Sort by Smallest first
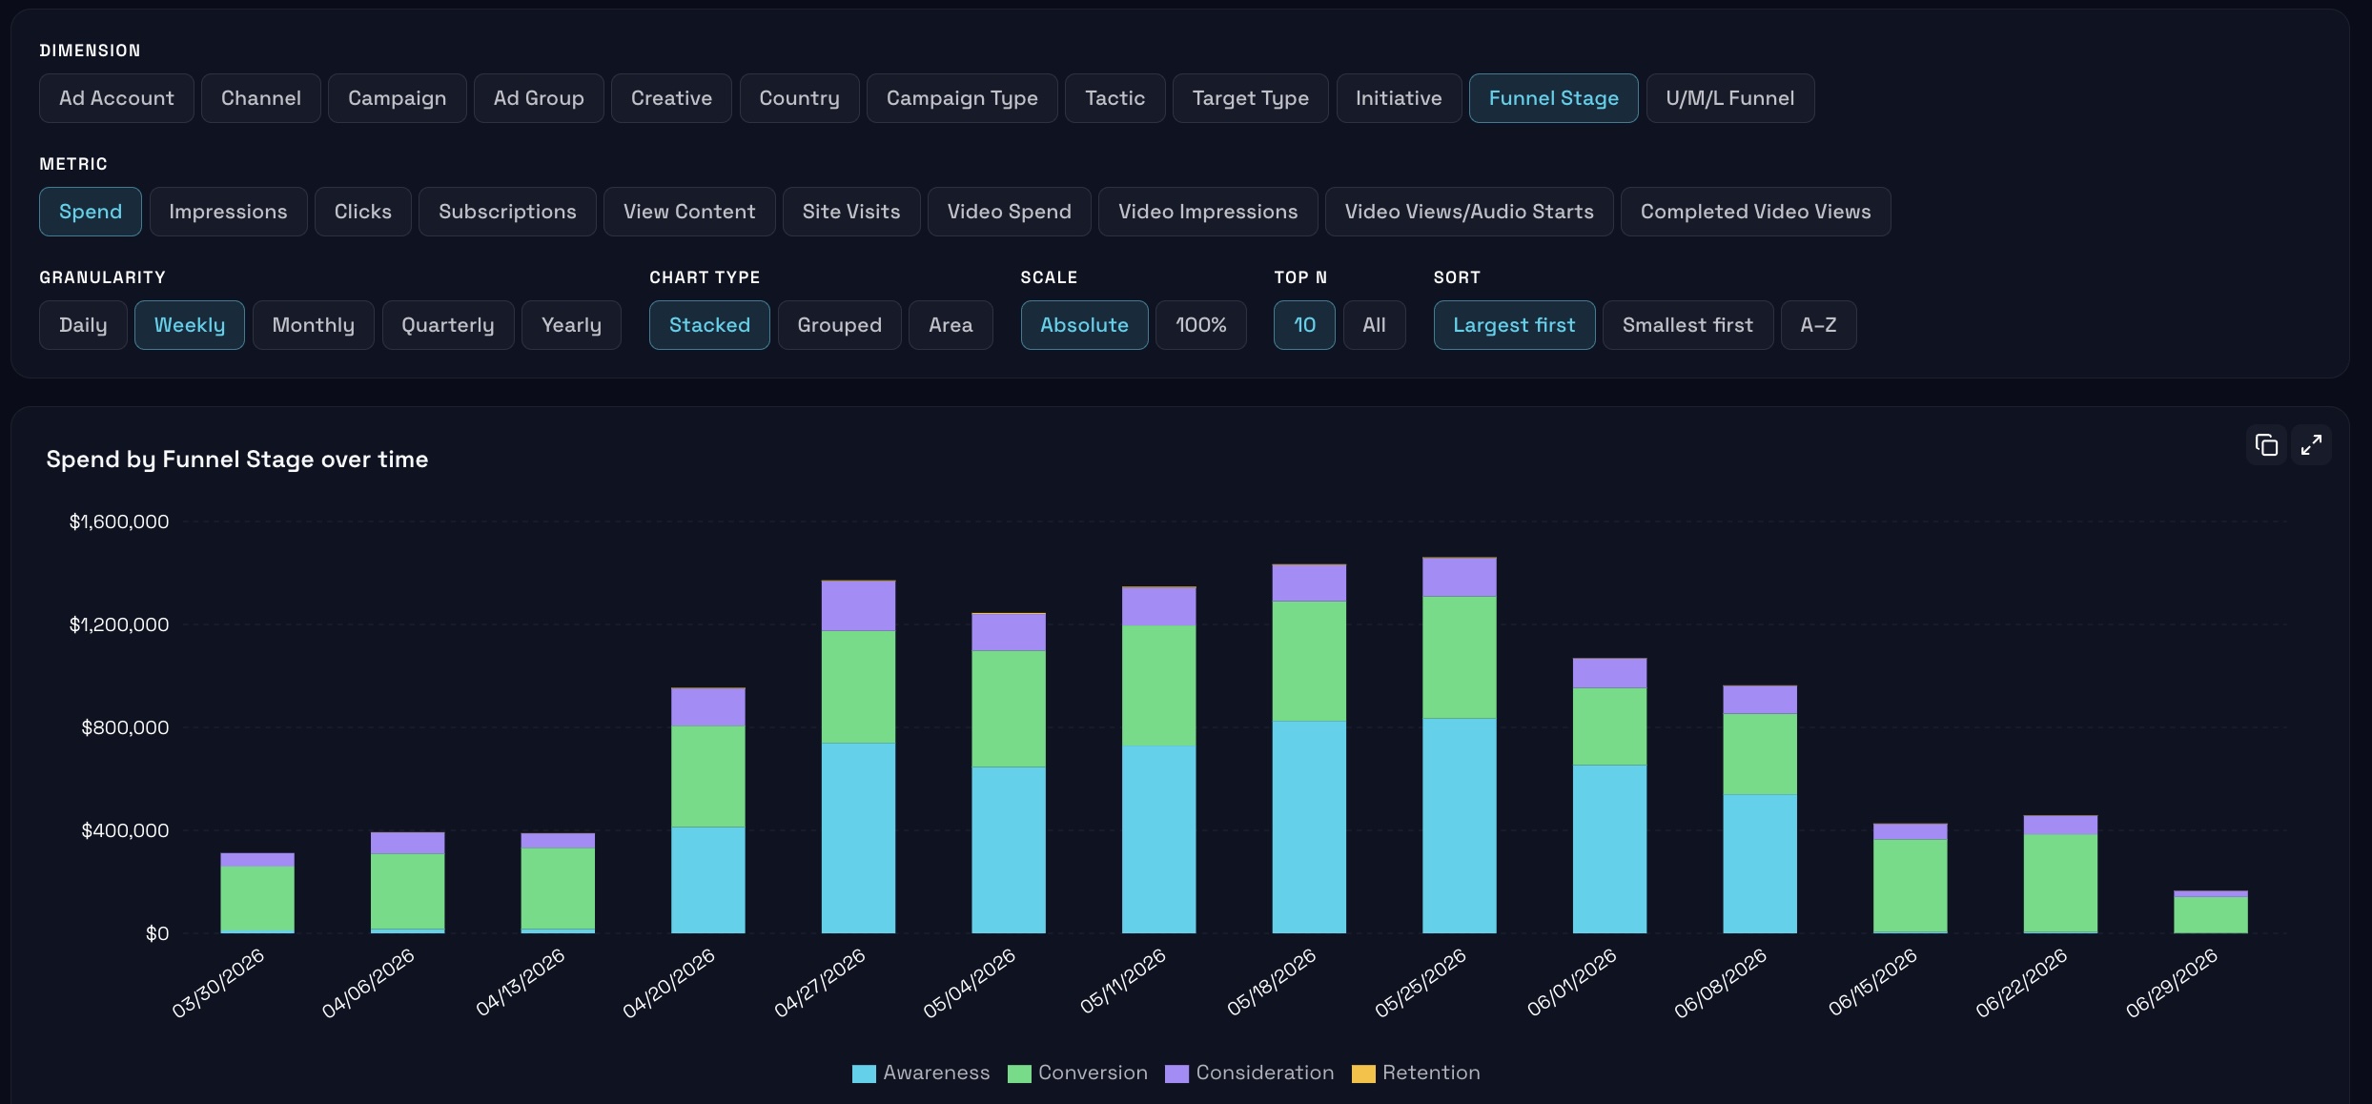2372x1104 pixels. (x=1687, y=325)
